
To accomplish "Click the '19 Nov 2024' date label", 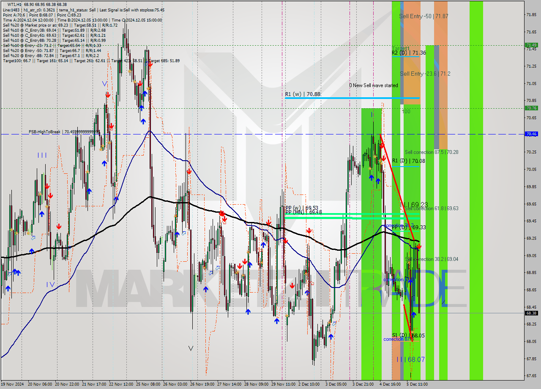I will 12,384.
